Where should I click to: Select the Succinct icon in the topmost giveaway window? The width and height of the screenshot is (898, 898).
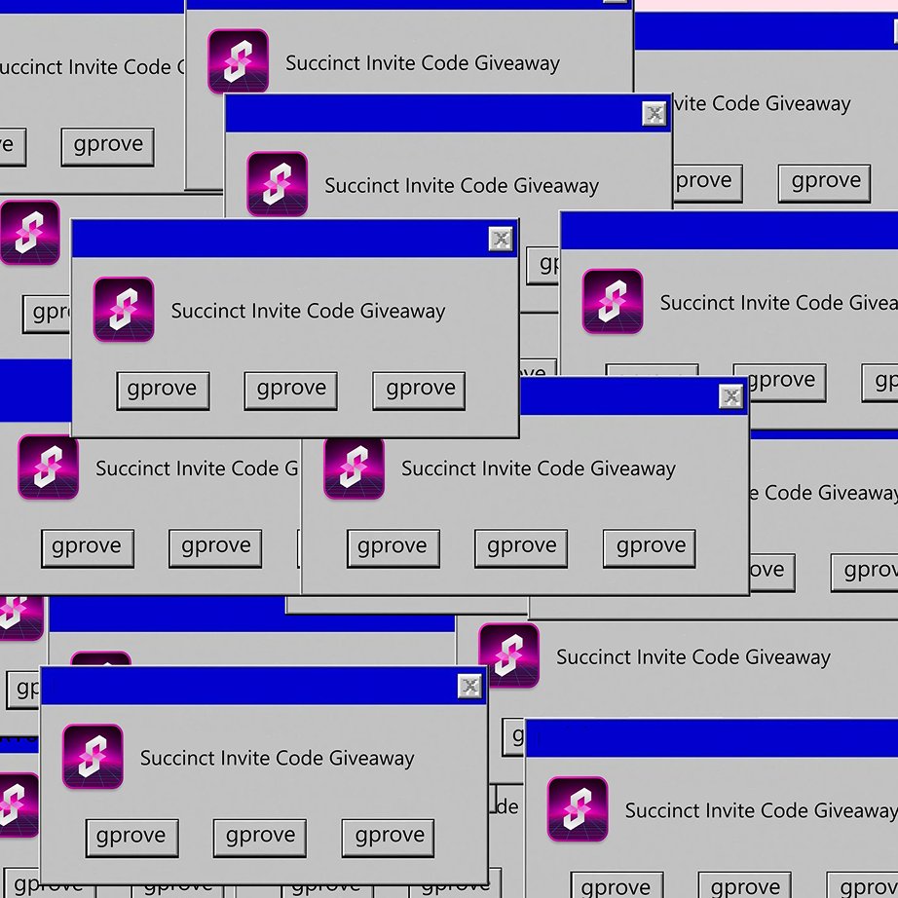pyautogui.click(x=238, y=60)
